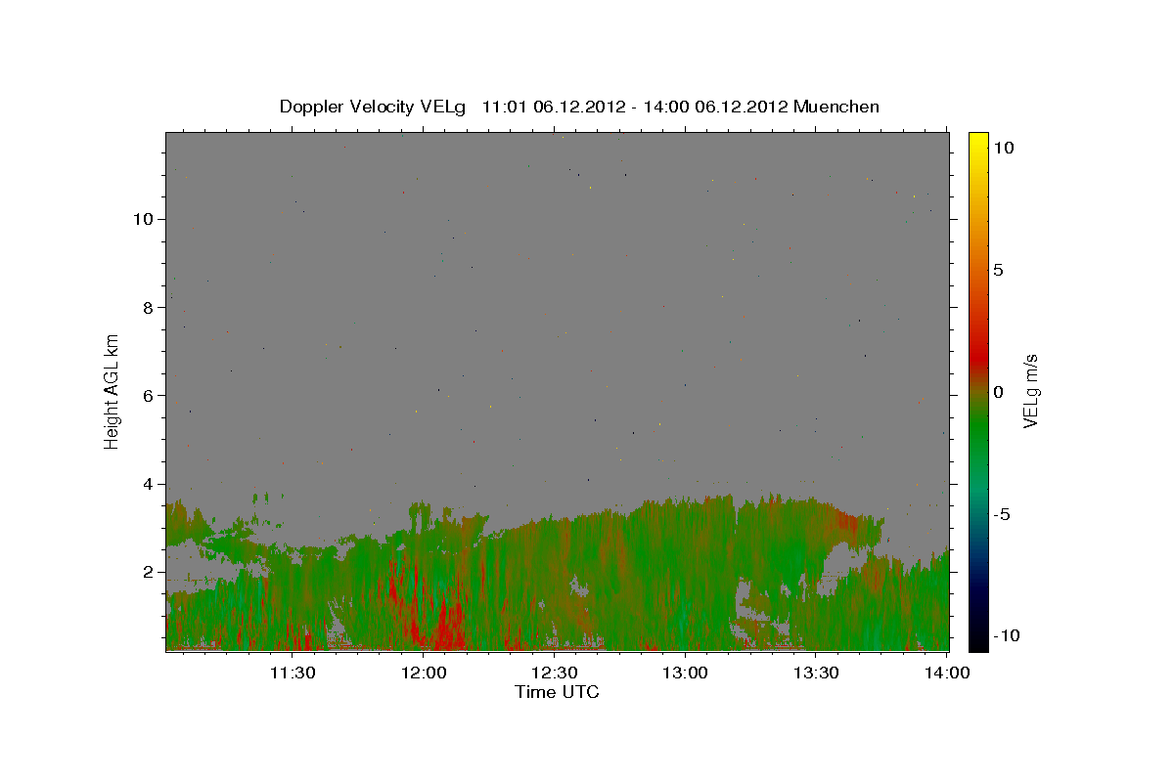Click the 10 km height tick label

pos(143,219)
